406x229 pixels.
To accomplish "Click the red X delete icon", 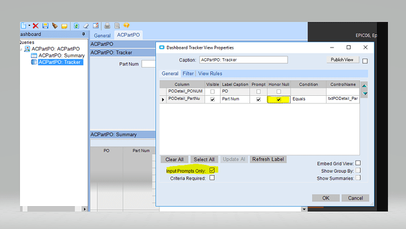I will (x=36, y=26).
